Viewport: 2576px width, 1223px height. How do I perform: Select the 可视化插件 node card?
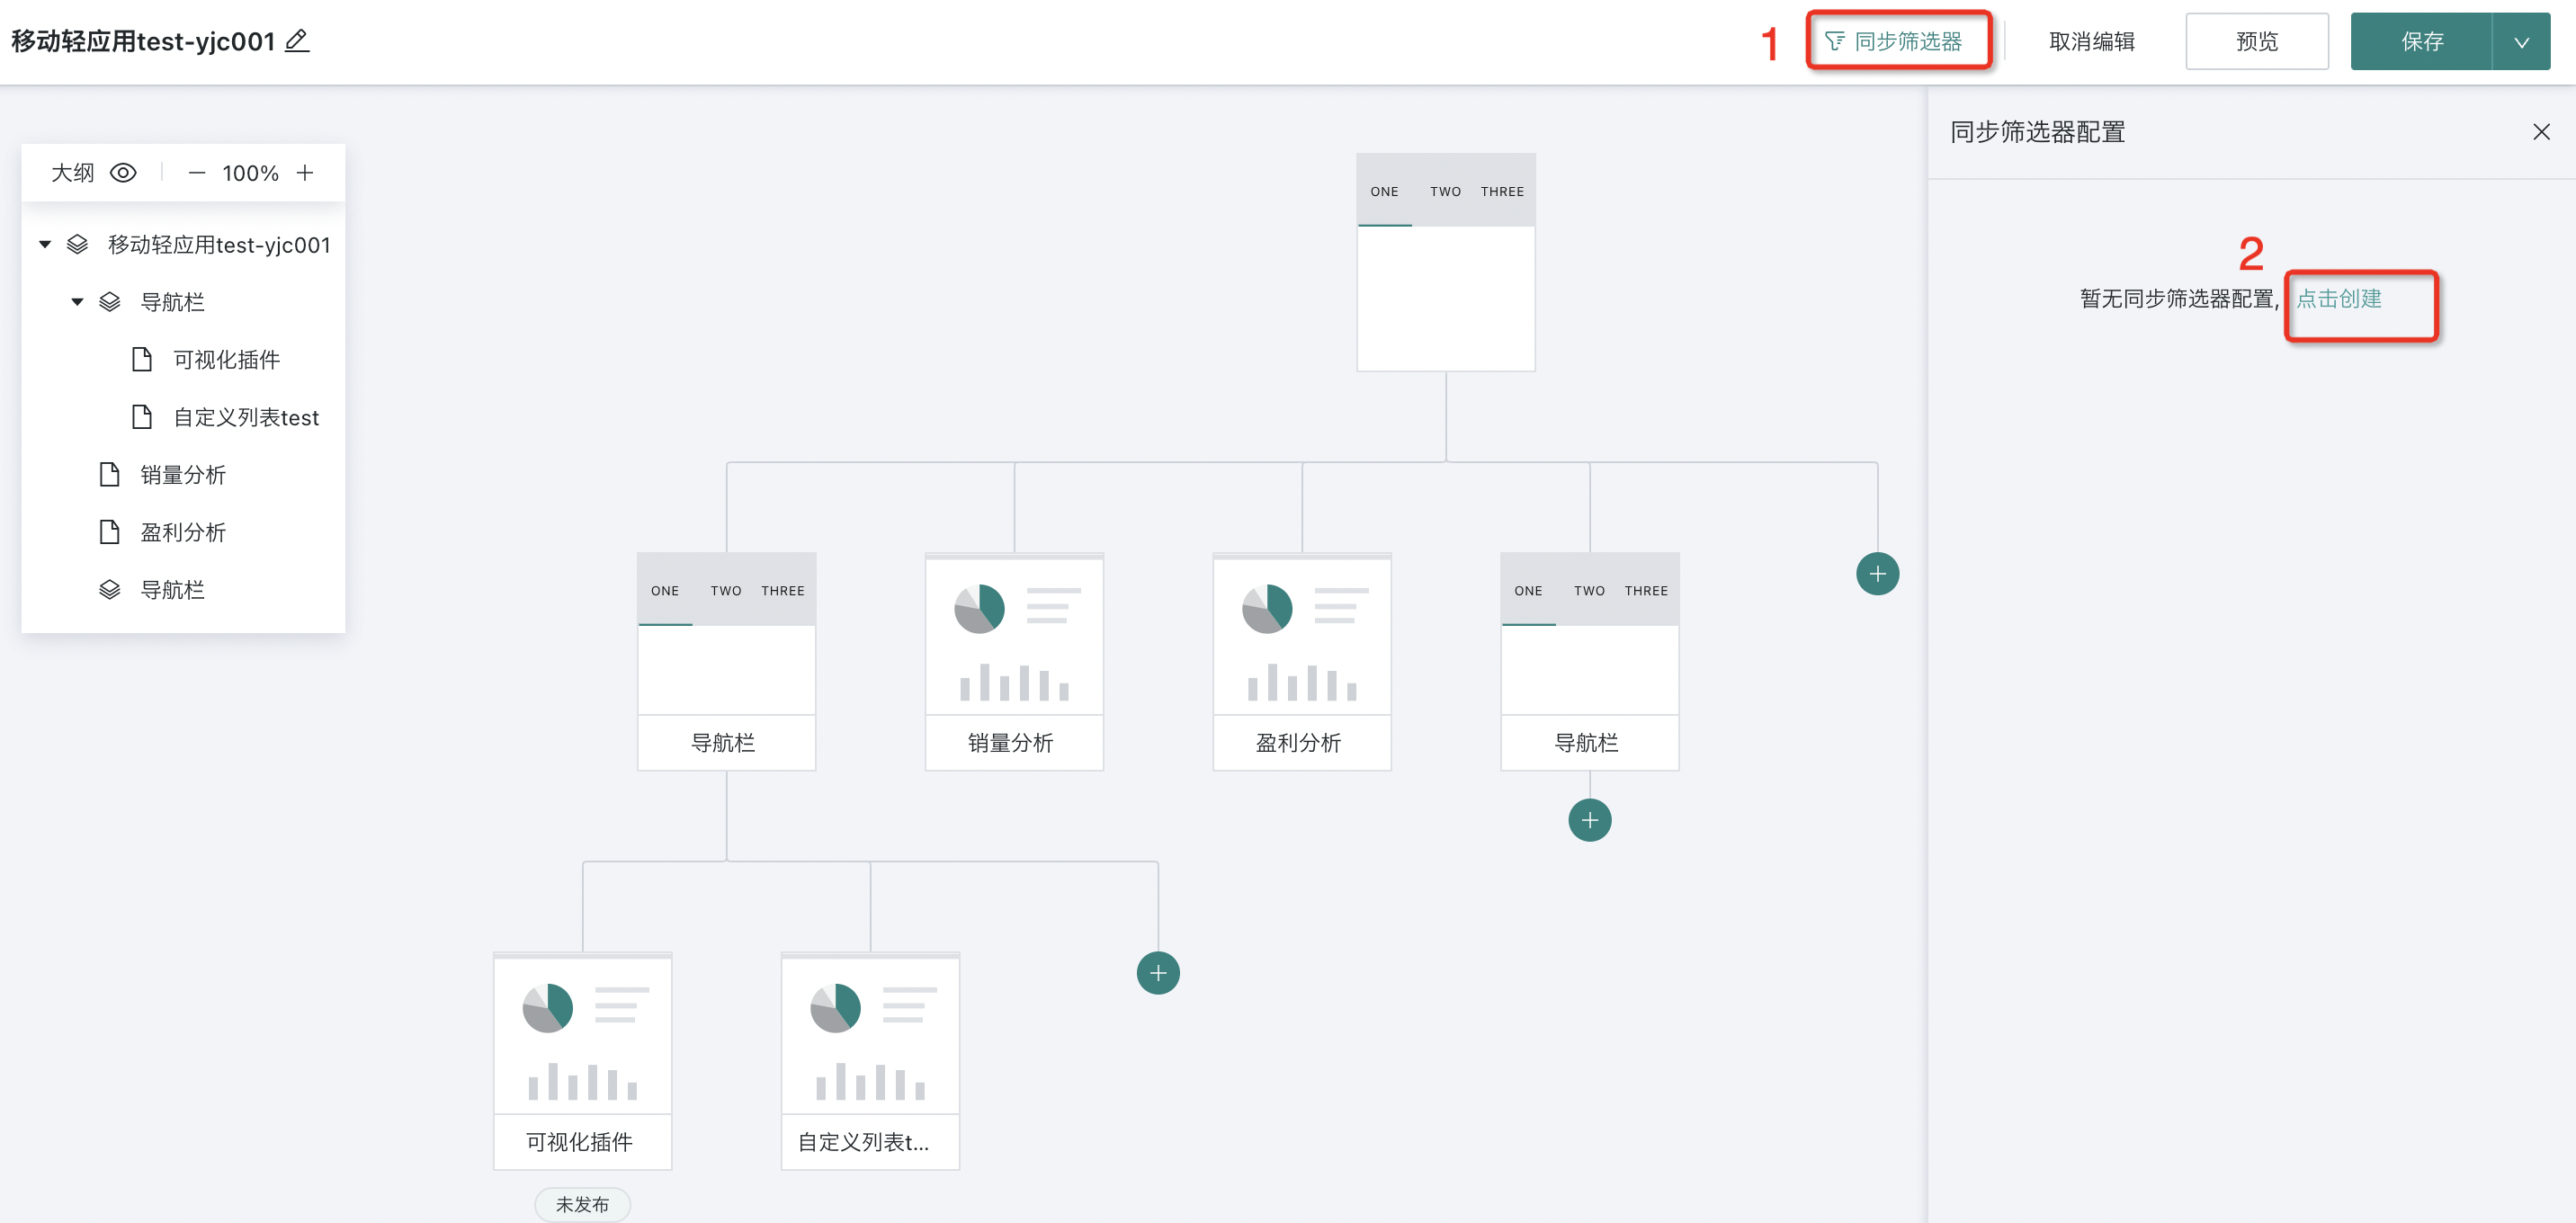click(582, 1060)
